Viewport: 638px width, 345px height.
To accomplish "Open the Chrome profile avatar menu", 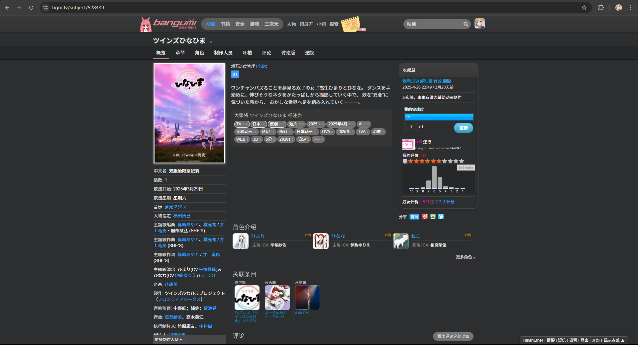I will click(x=618, y=8).
